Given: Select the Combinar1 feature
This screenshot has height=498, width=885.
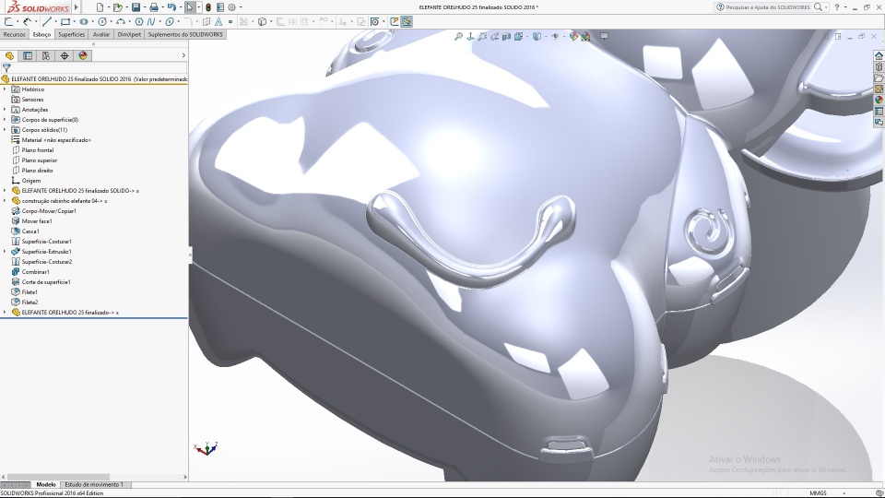Looking at the screenshot, I should (x=36, y=272).
